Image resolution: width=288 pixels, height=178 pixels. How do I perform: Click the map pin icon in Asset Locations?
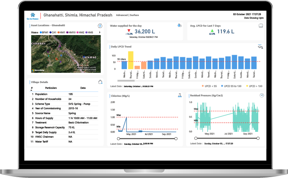[100, 26]
